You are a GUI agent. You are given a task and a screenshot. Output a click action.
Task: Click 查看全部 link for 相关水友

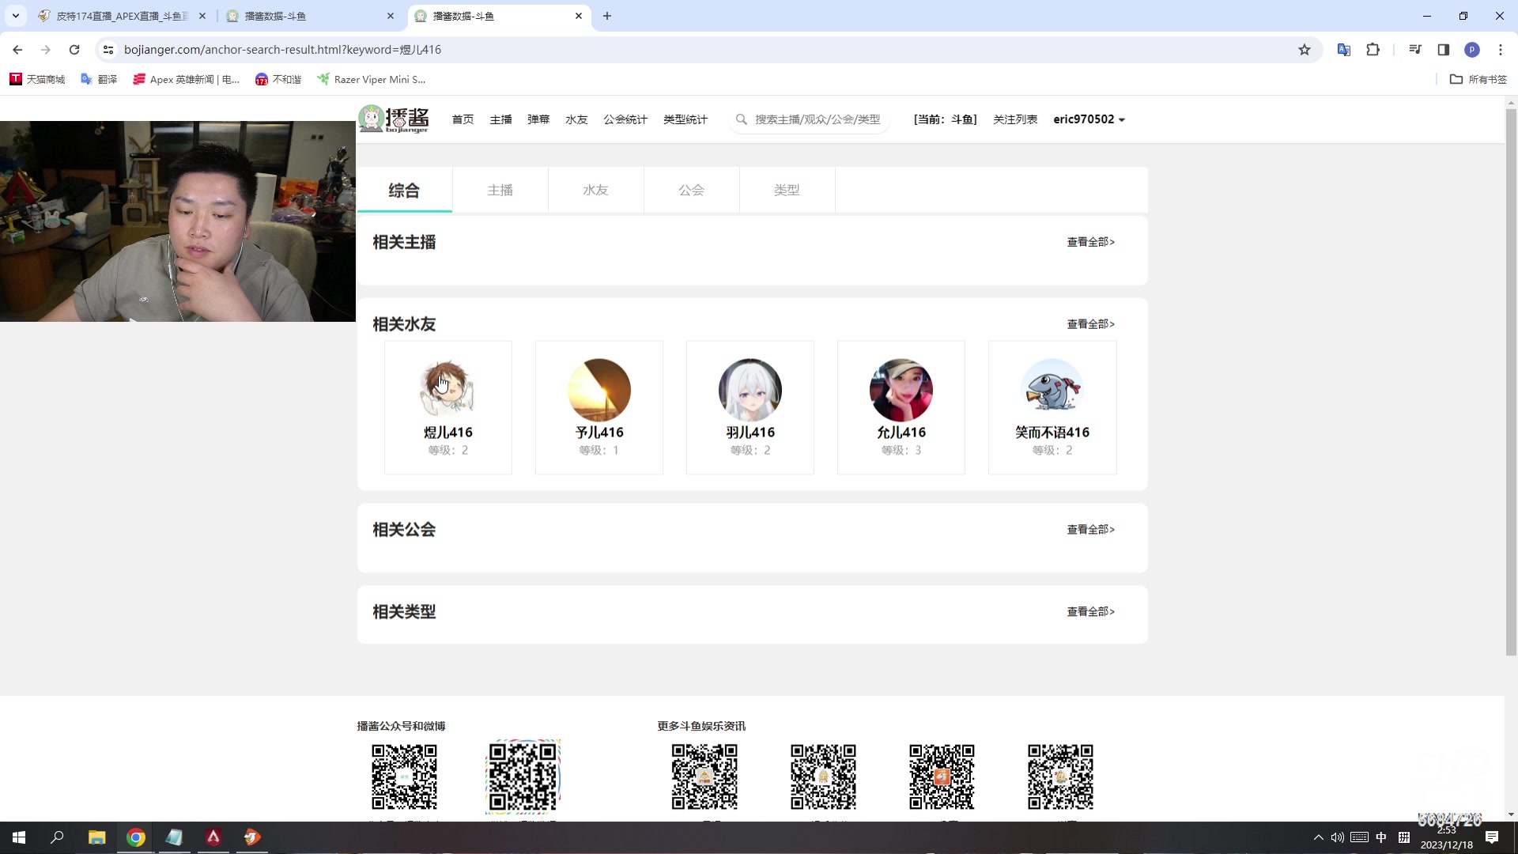click(x=1090, y=324)
